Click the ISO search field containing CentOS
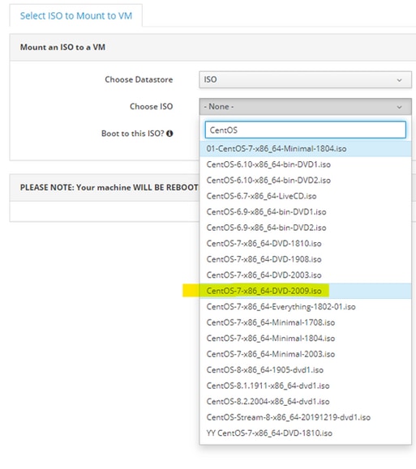Viewport: 416px width, 469px height. (305, 130)
